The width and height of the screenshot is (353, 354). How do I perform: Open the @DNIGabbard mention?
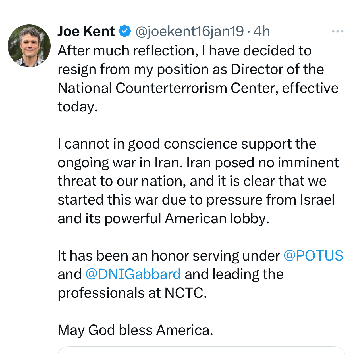133,274
